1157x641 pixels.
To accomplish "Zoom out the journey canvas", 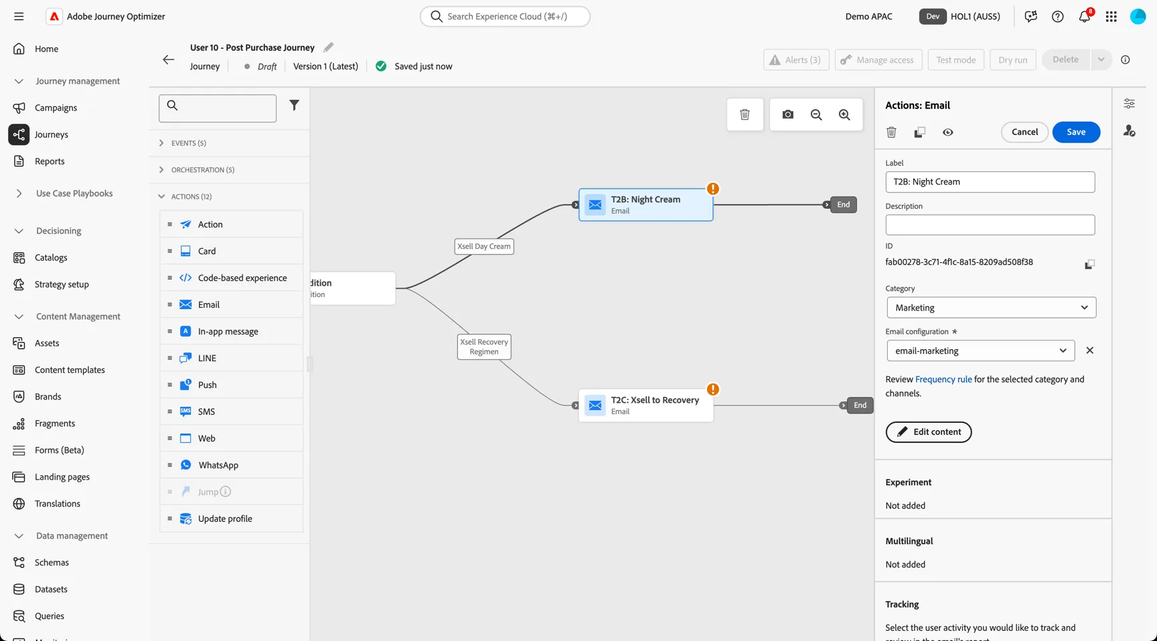I will pos(816,114).
